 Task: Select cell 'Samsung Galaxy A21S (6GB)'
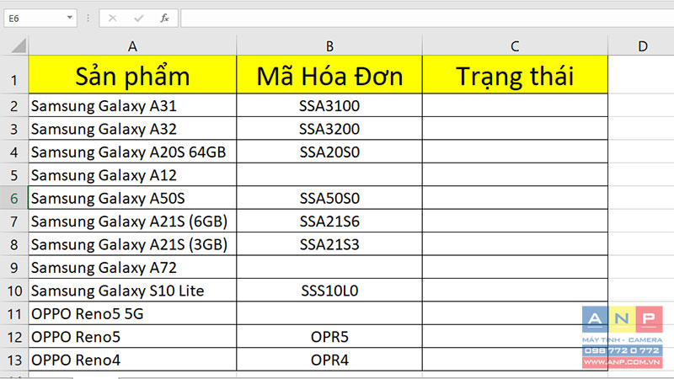(132, 222)
